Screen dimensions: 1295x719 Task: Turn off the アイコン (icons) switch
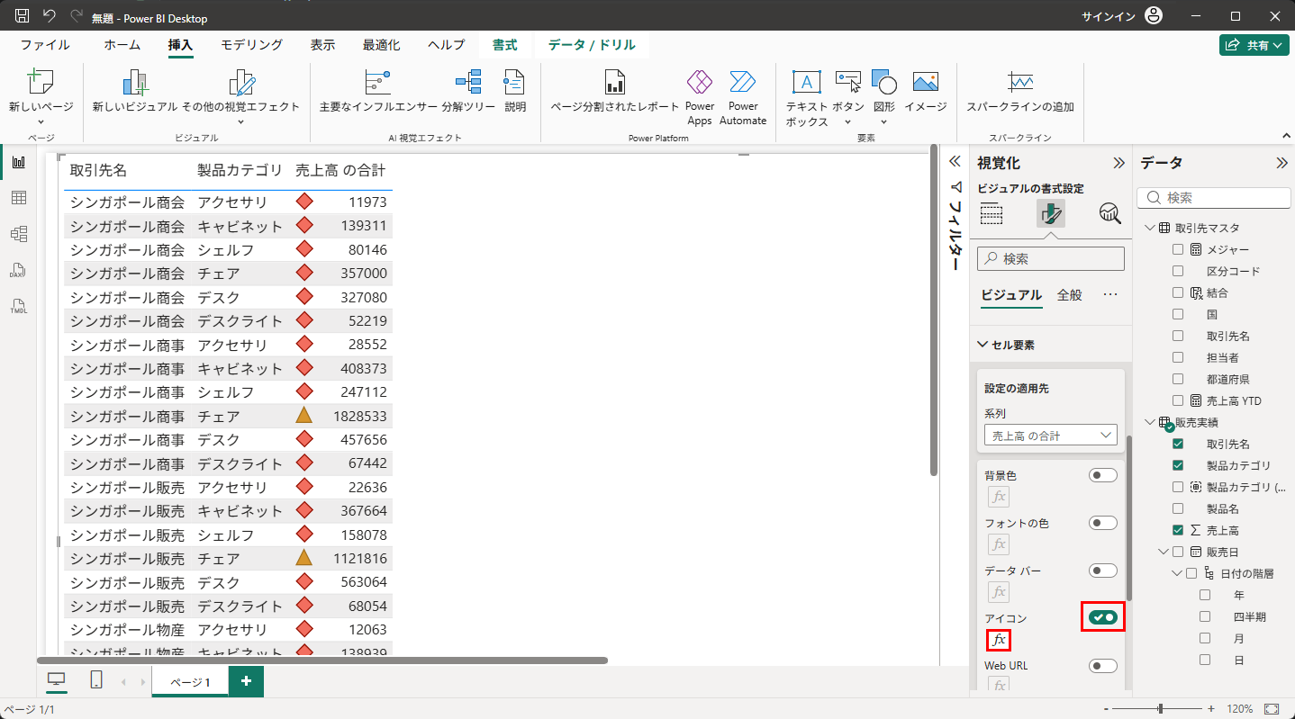coord(1103,617)
